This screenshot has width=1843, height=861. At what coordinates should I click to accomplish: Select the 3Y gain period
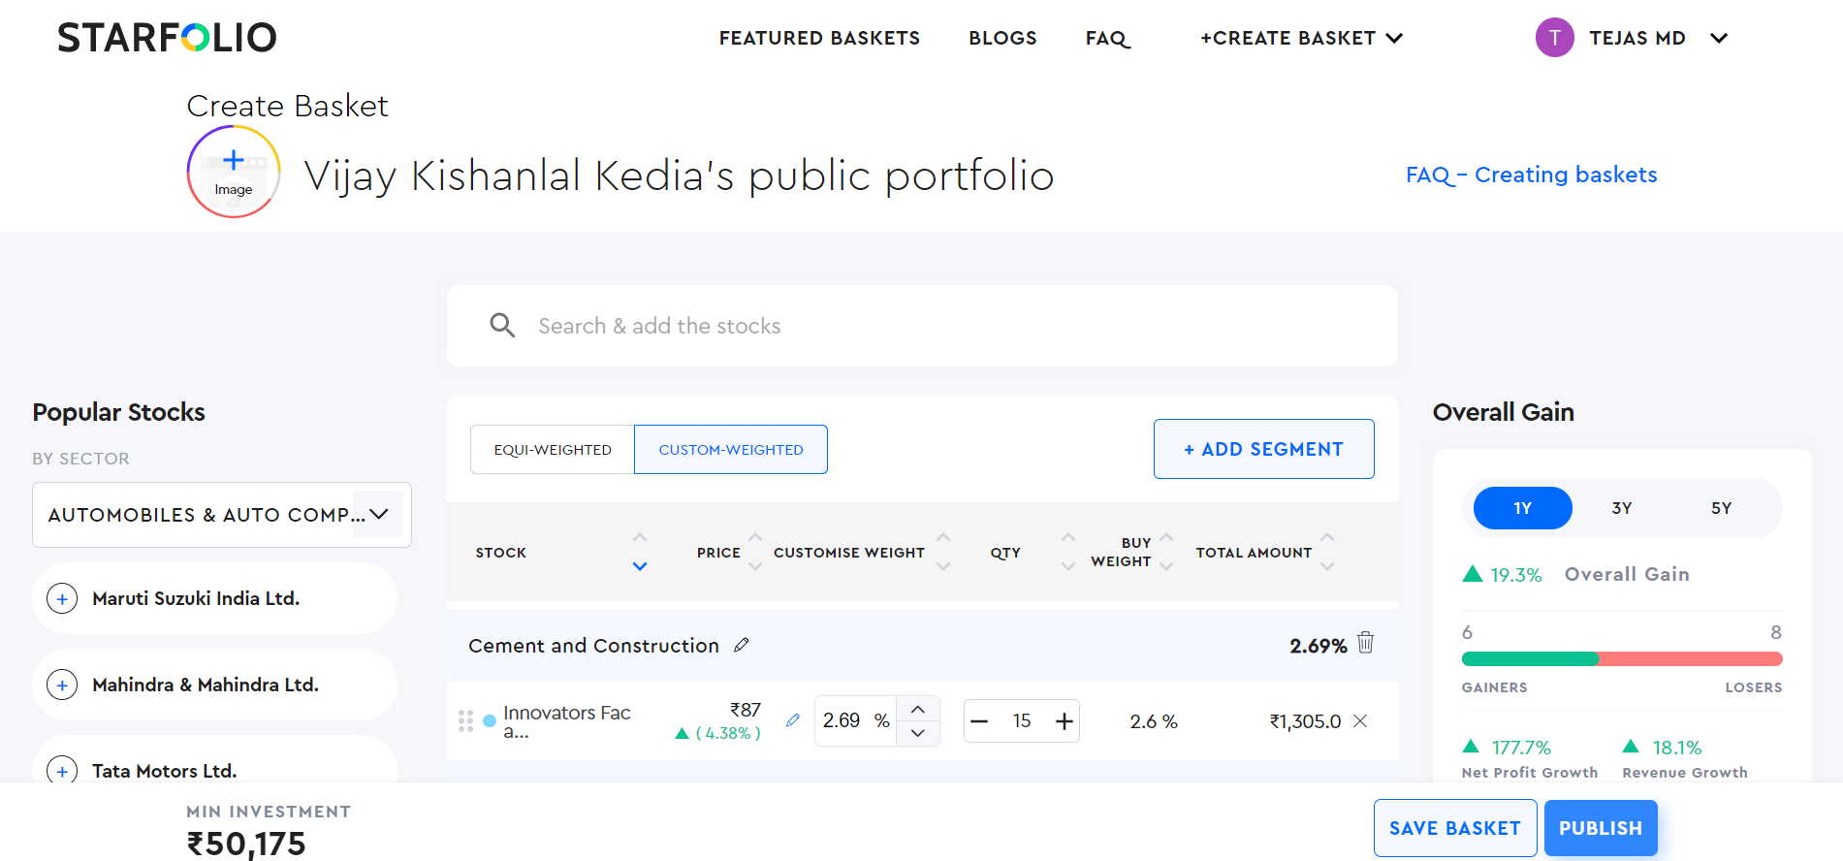pos(1622,508)
